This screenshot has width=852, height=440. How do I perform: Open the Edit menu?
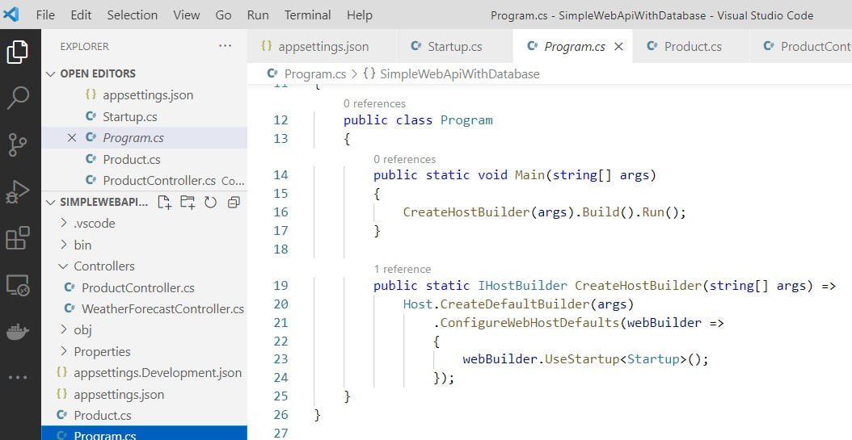coord(81,15)
